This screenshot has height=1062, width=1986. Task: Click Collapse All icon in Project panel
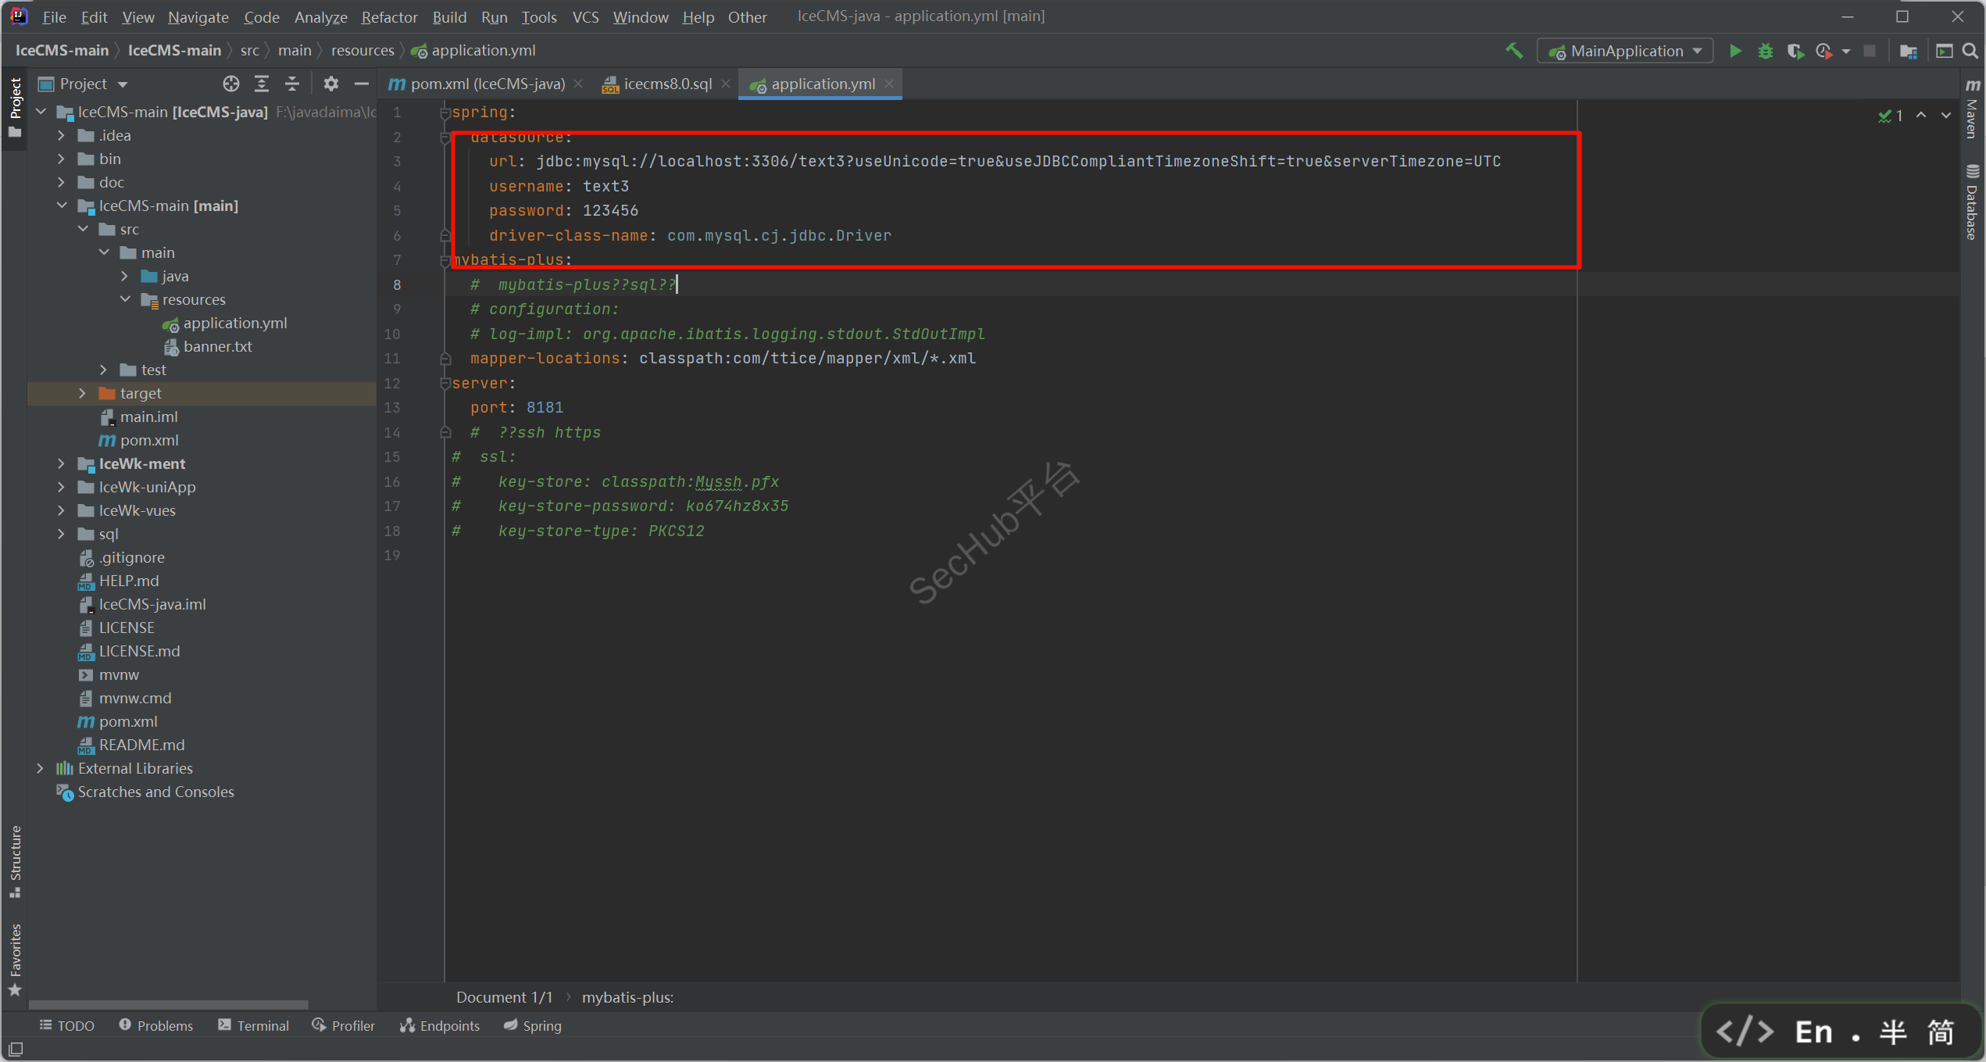click(292, 84)
